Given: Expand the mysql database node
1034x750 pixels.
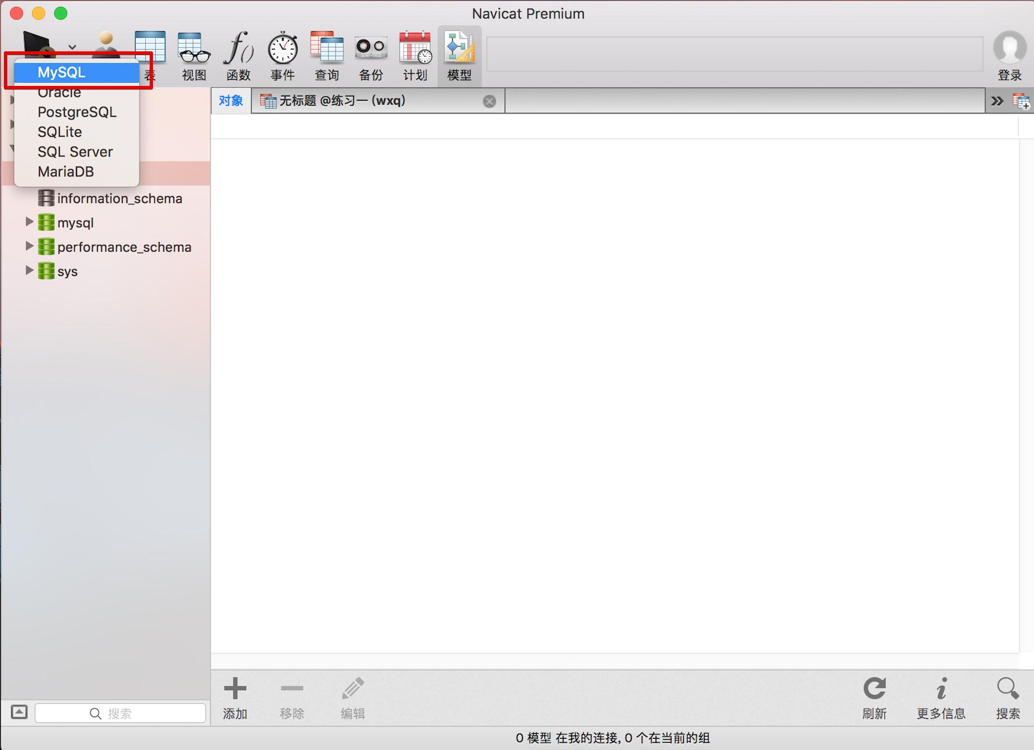Looking at the screenshot, I should pos(29,222).
